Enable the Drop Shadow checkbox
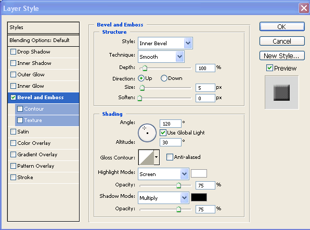Viewport: 310px width, 230px height. (13, 52)
